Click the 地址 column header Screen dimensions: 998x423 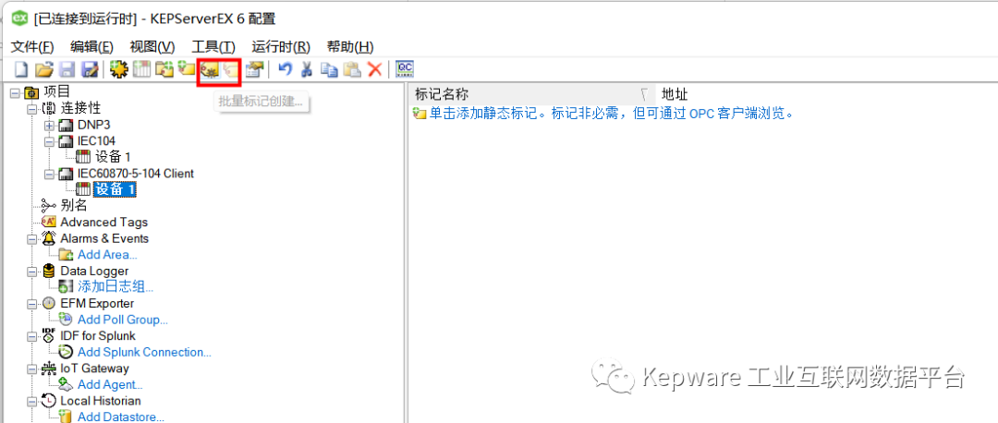[x=675, y=95]
